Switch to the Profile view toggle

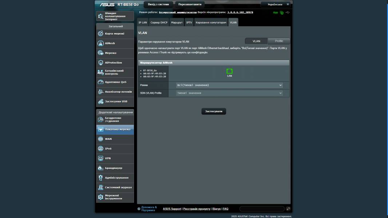point(278,41)
